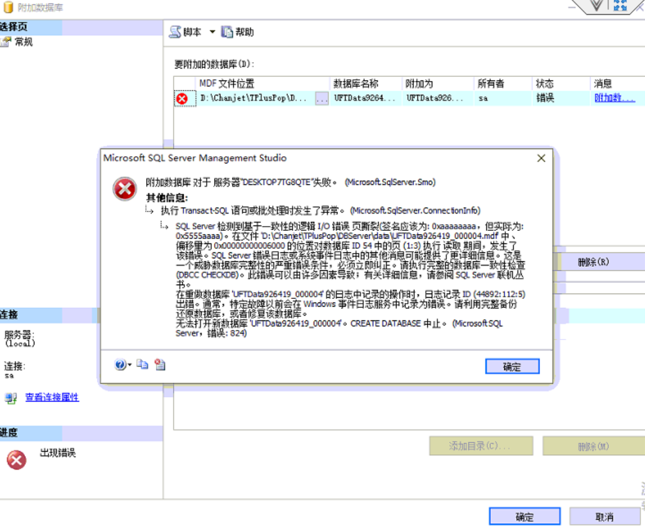Screen dimensions: 645x528
Task: Select the database name cell UFTData9264...
Action: point(364,98)
